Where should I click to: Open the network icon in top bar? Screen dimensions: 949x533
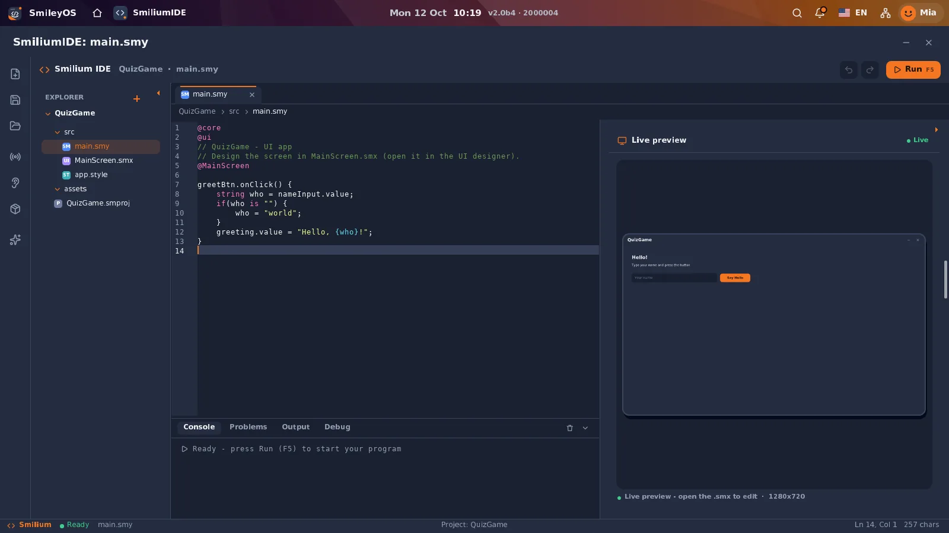point(886,13)
